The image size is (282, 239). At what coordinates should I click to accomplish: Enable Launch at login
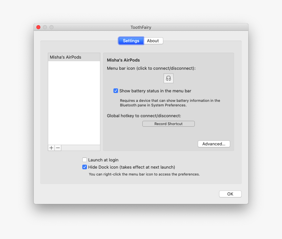(85, 160)
